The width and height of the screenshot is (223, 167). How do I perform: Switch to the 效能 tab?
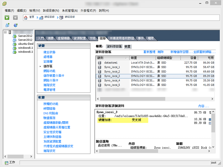(x=93, y=38)
